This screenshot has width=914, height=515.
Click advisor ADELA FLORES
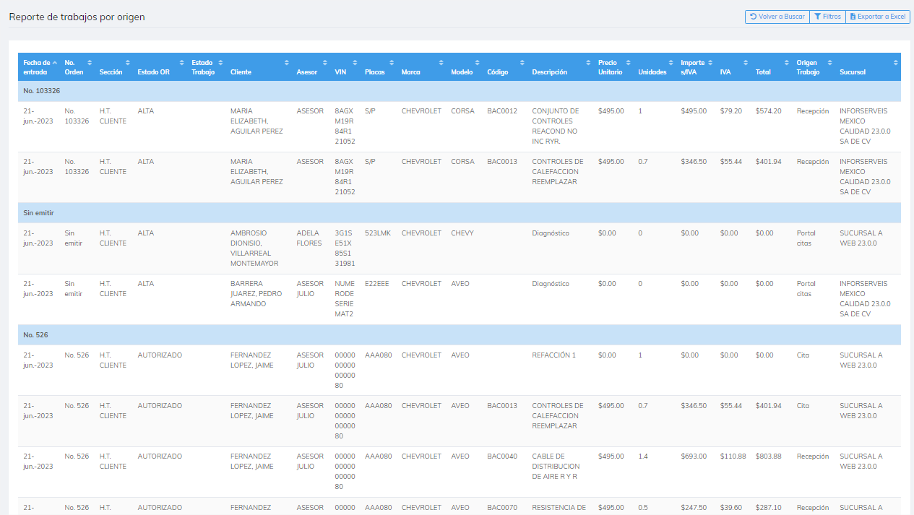310,238
